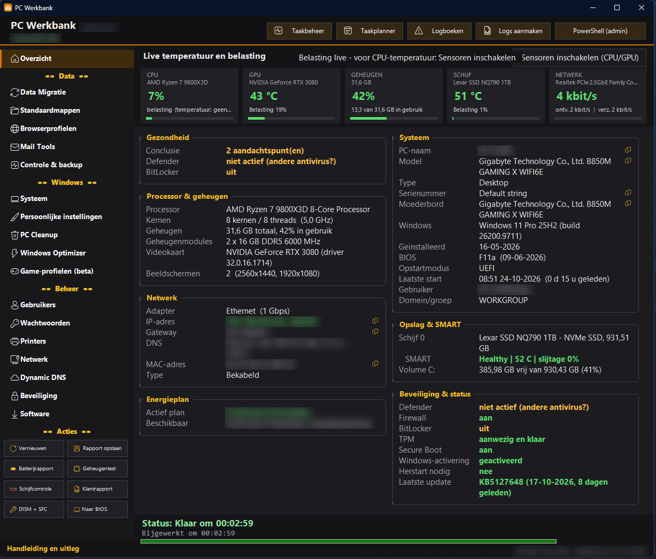Open Taakbeheer from the top toolbar
This screenshot has width=656, height=559.
[x=299, y=31]
